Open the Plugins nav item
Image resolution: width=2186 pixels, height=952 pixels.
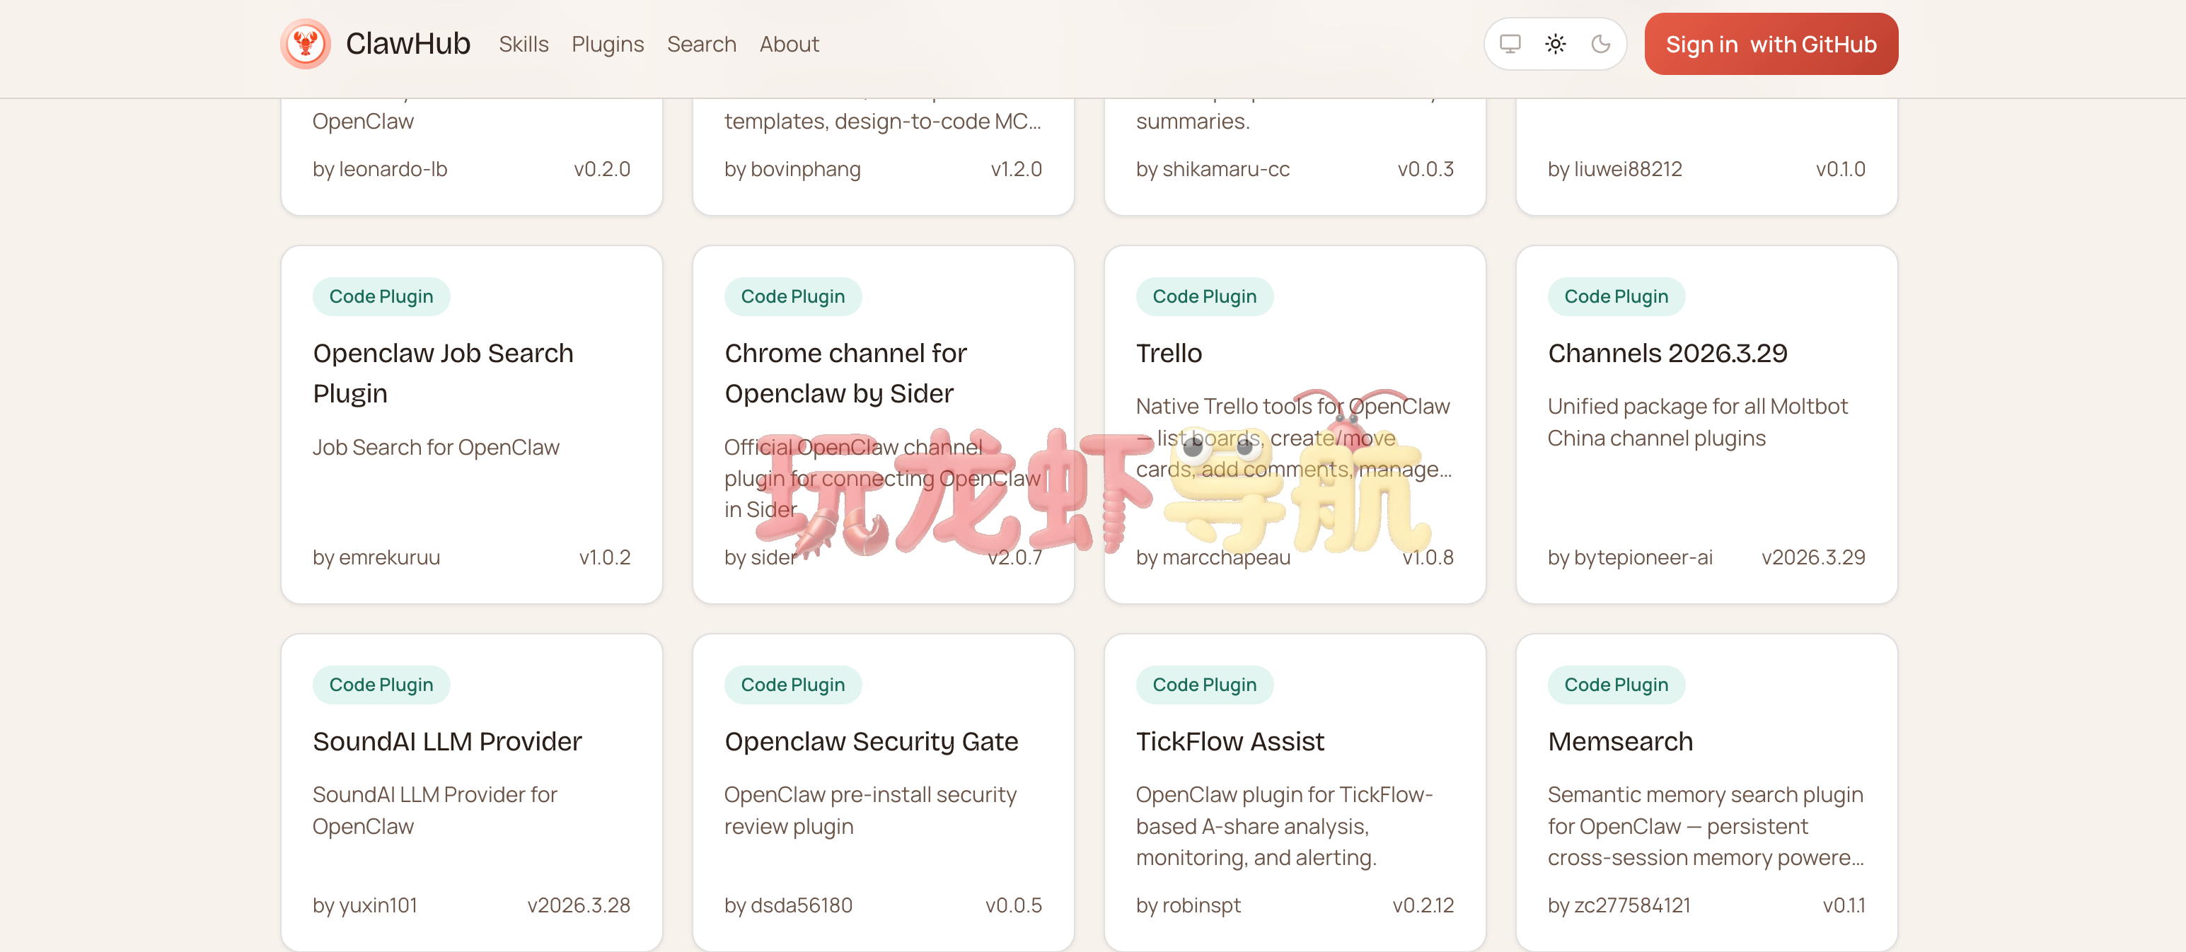point(608,44)
